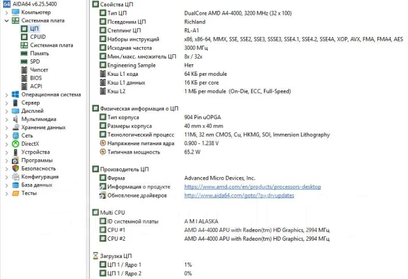Click the Безопасность shield icon
This screenshot has height=279, width=408.
(15, 169)
